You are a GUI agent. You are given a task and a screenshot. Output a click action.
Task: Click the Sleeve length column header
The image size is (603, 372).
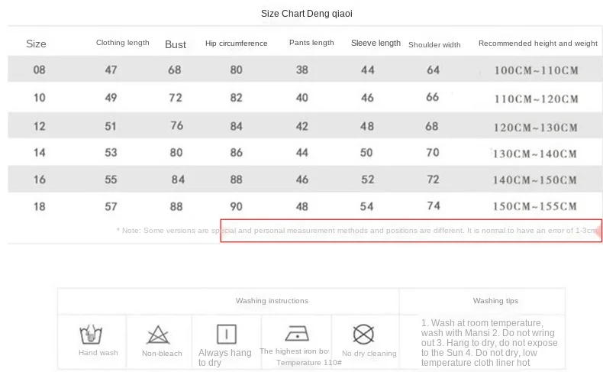(376, 43)
